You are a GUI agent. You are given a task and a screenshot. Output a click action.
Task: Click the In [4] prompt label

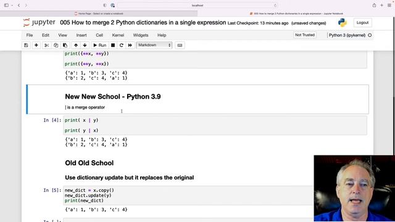click(x=52, y=120)
